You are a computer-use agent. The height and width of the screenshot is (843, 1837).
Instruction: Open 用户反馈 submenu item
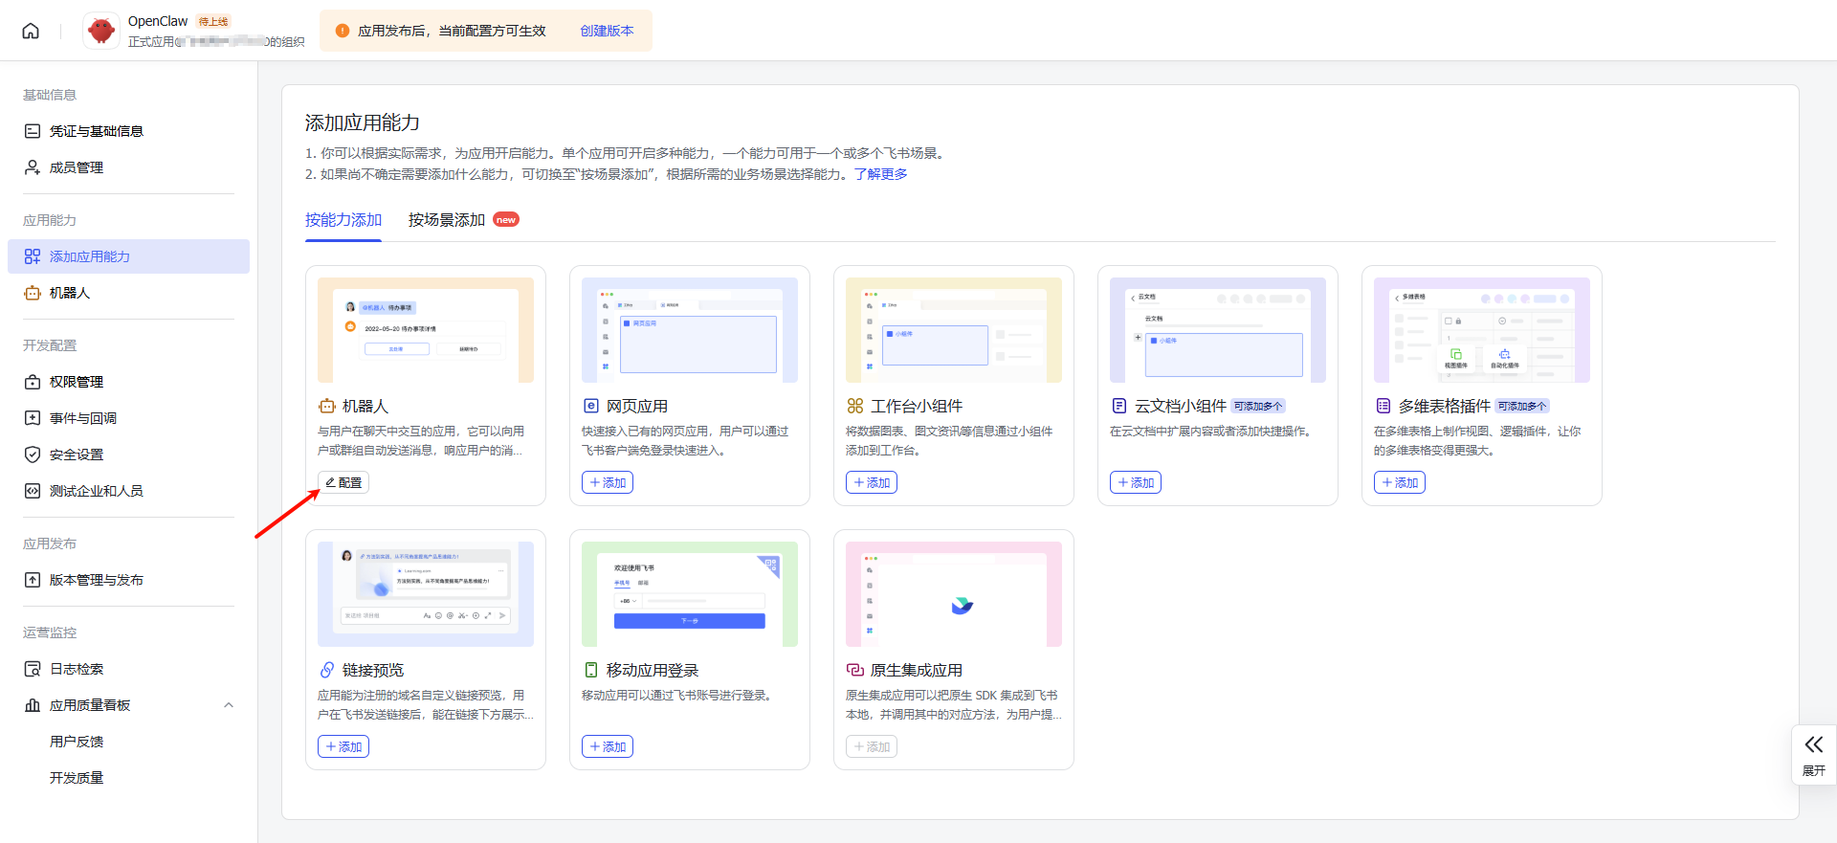click(128, 742)
